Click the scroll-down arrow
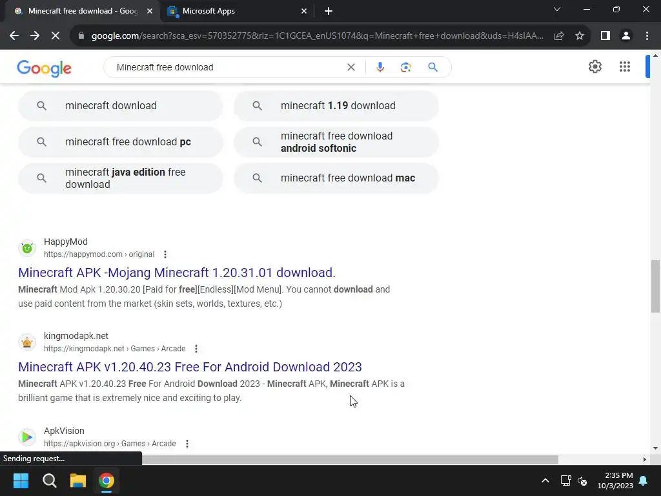 (655, 448)
